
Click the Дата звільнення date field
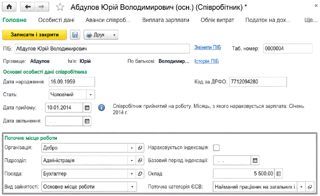[x=64, y=121]
